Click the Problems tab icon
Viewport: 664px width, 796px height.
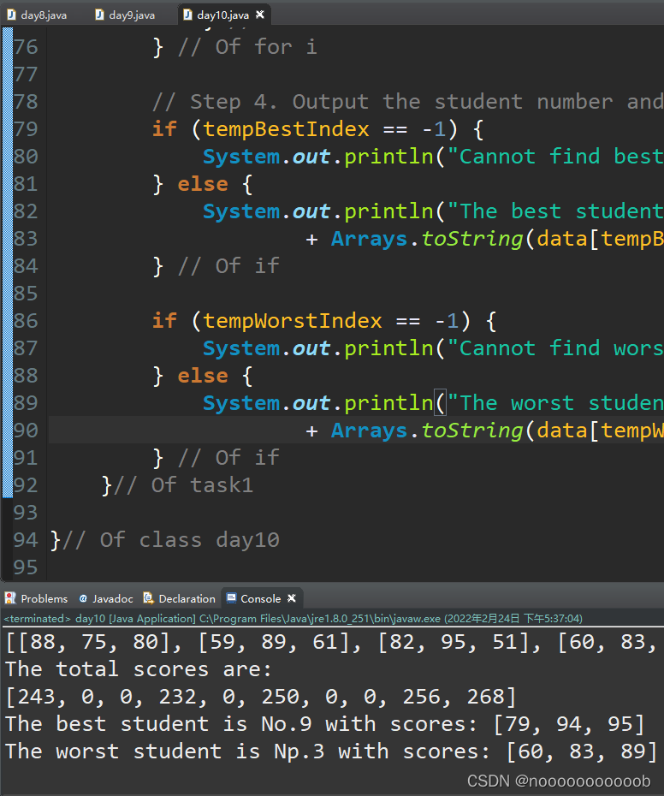[x=10, y=598]
